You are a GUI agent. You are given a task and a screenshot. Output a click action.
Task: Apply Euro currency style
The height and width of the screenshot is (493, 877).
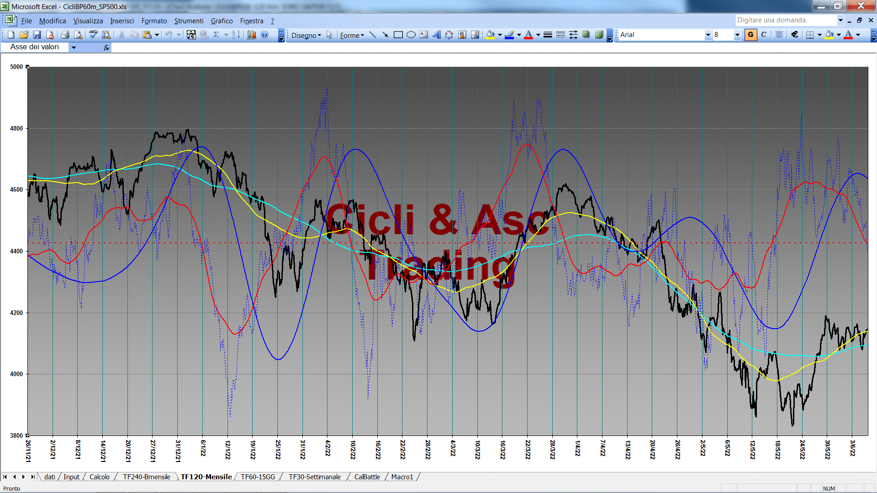(x=795, y=35)
